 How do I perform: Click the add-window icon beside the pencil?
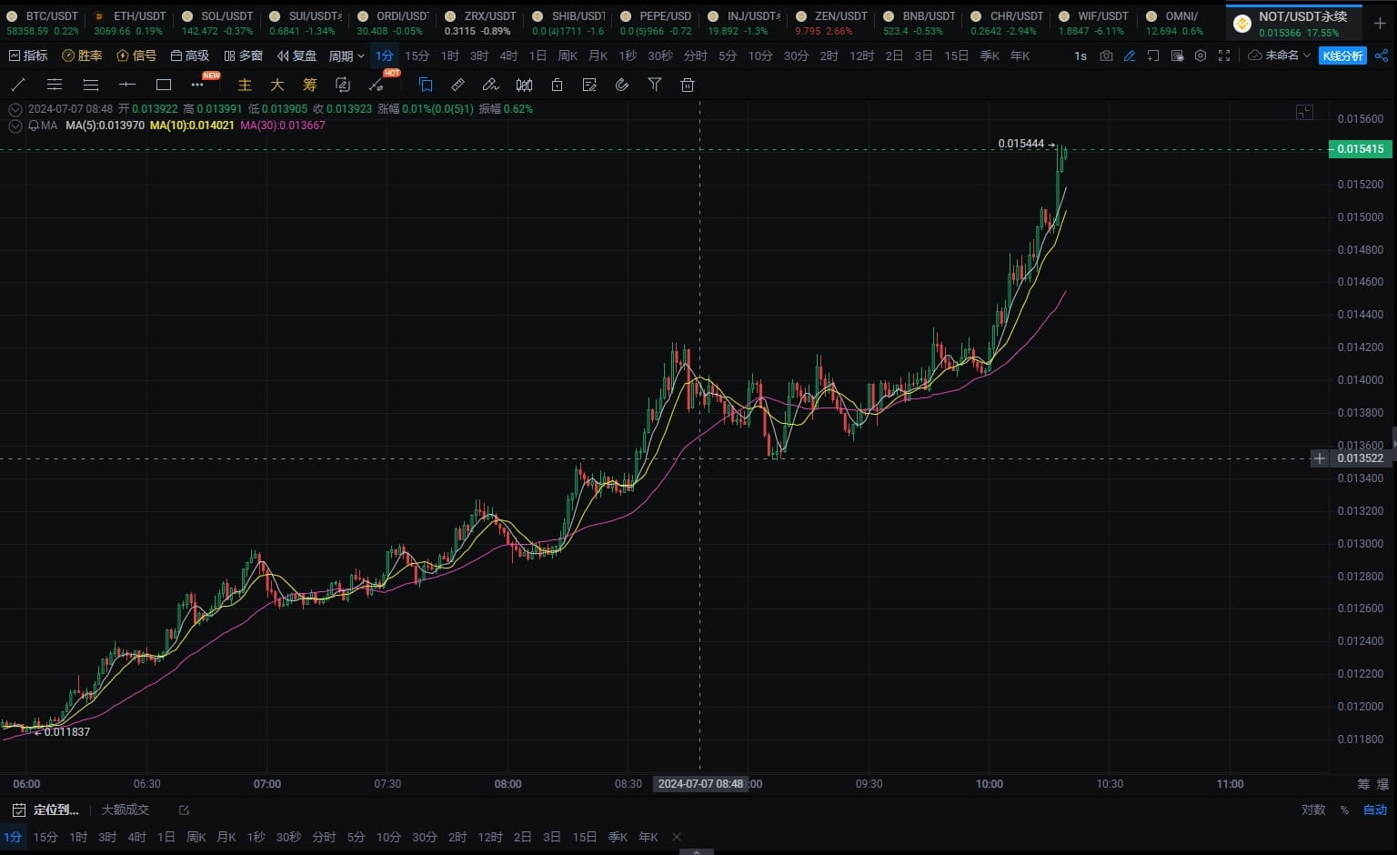tap(1153, 55)
